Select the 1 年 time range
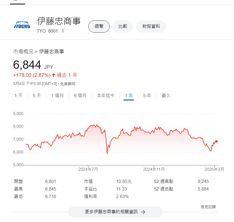Screen dimensions: 234x222 (x=129, y=96)
